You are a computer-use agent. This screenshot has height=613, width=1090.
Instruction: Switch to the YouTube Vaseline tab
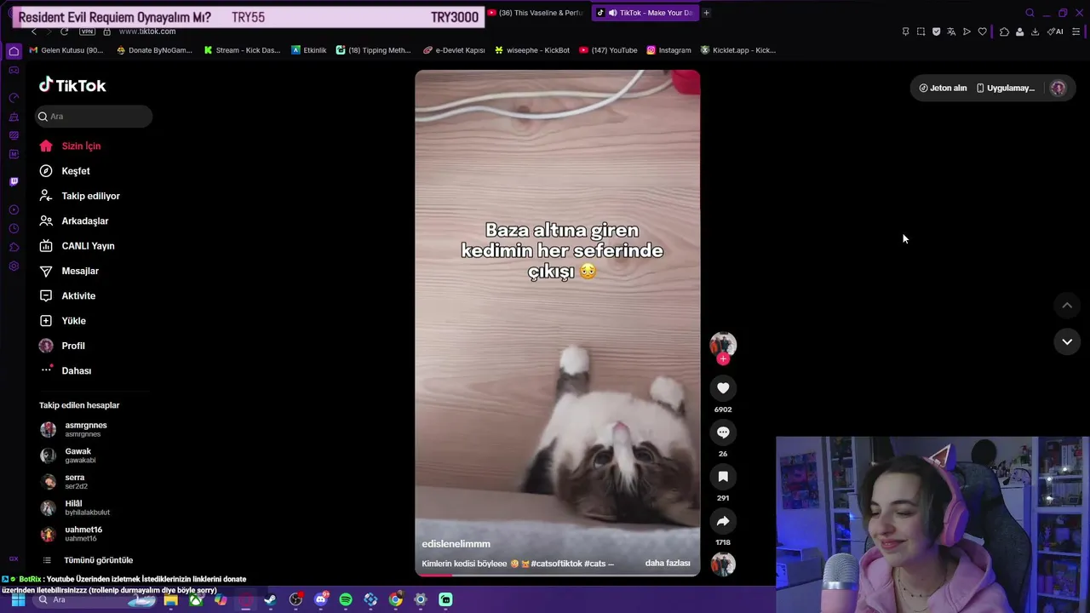(x=536, y=13)
